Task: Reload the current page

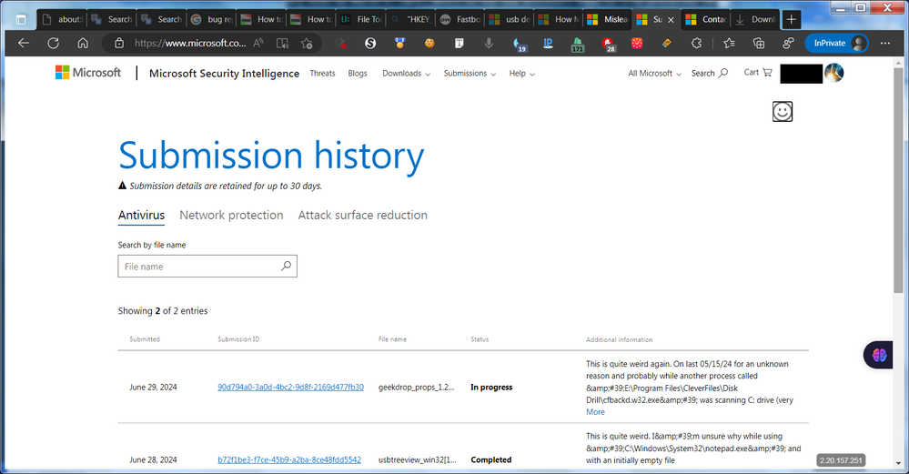Action: 54,43
